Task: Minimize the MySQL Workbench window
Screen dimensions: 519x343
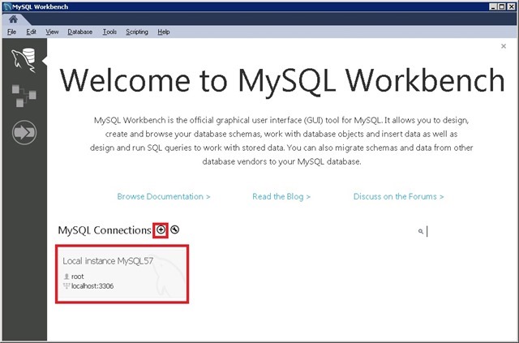Action: pyautogui.click(x=493, y=6)
